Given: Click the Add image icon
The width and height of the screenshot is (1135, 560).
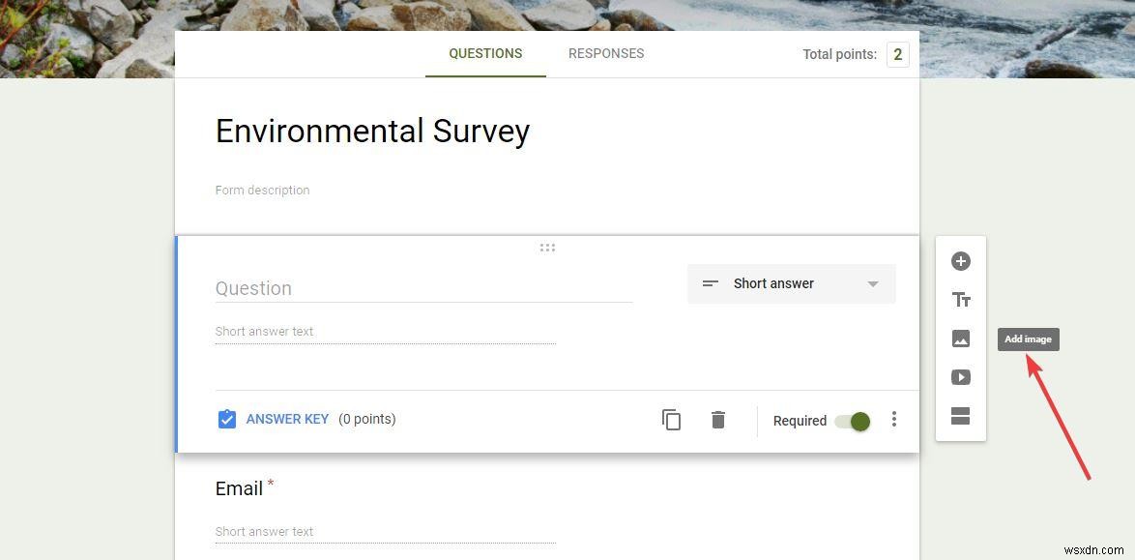Looking at the screenshot, I should 961,339.
